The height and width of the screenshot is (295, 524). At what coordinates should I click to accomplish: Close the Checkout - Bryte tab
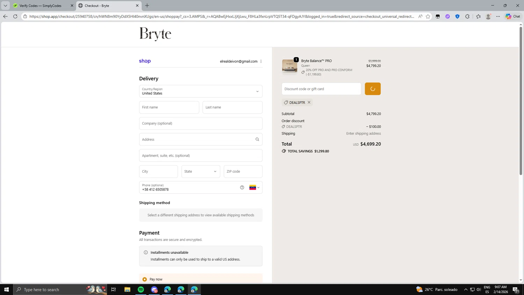pyautogui.click(x=137, y=6)
